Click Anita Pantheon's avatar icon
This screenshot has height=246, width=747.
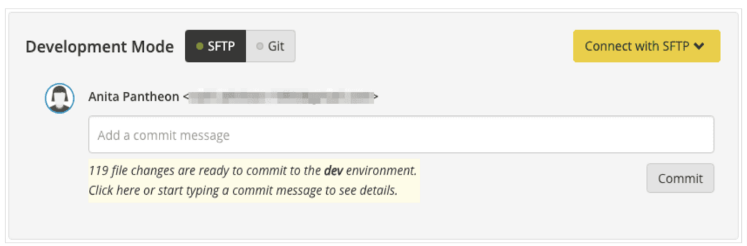click(x=59, y=98)
